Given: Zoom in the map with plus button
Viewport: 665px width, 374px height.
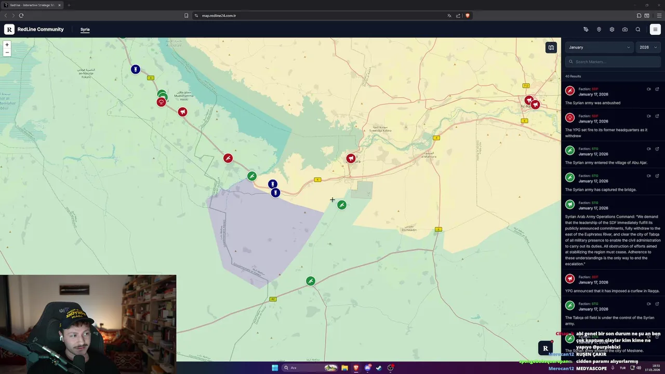Looking at the screenshot, I should (7, 45).
